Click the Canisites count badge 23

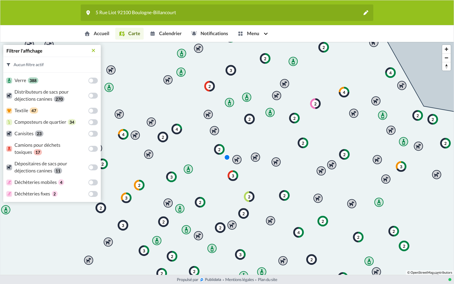coord(39,134)
